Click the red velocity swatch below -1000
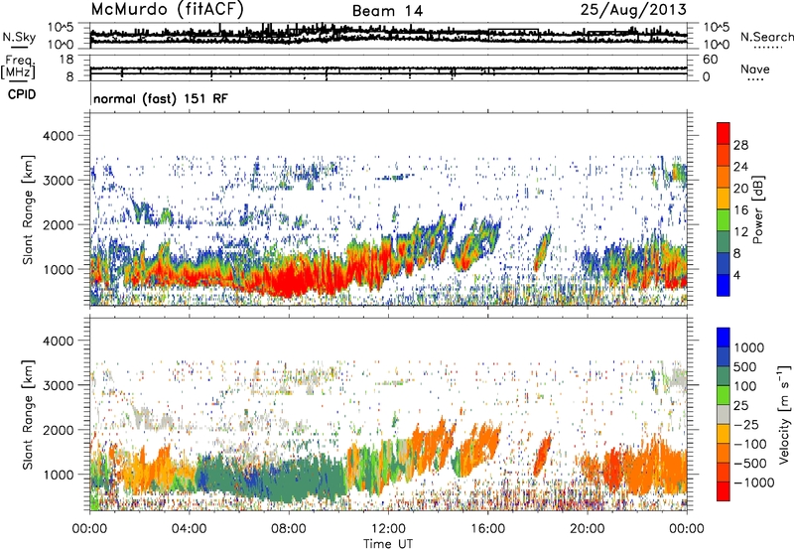794x550 pixels. (x=724, y=491)
